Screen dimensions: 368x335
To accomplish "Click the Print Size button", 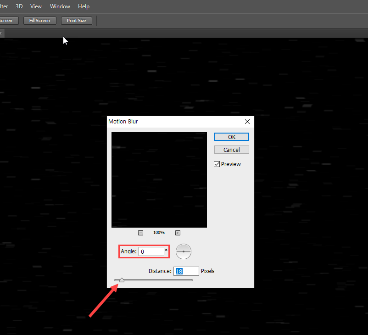I will 77,21.
